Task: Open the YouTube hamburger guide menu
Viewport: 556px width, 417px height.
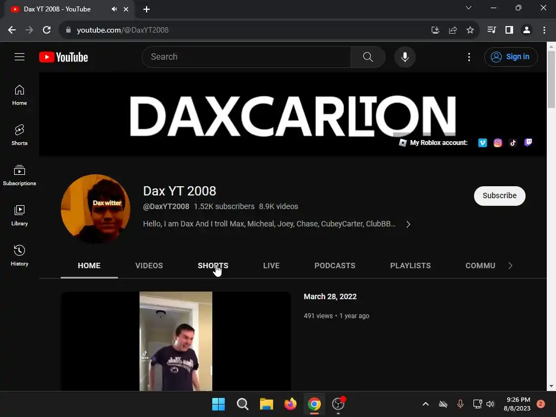Action: point(20,56)
